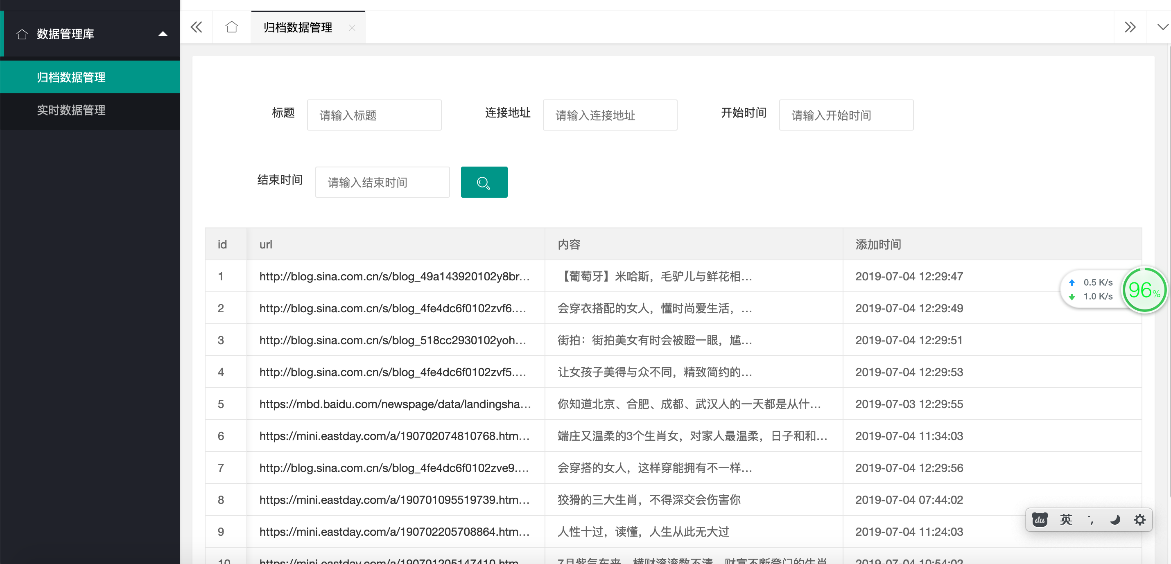1171x564 pixels.
Task: Close the 归档数据管理 tab
Action: pos(352,28)
